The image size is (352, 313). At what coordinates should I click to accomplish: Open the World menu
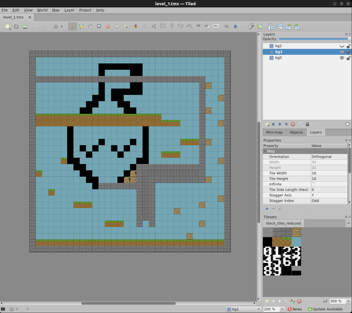[42, 10]
